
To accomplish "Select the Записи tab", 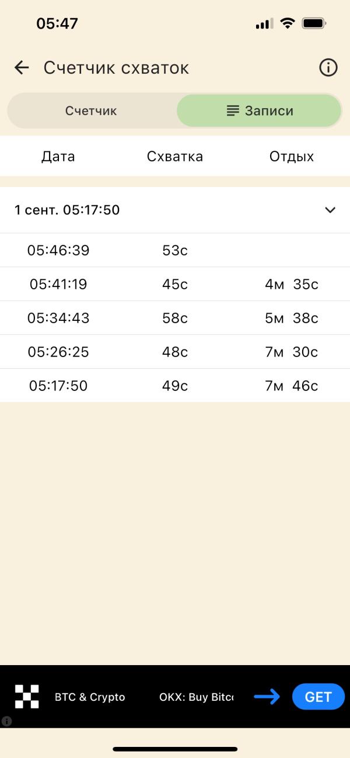I will click(x=259, y=110).
